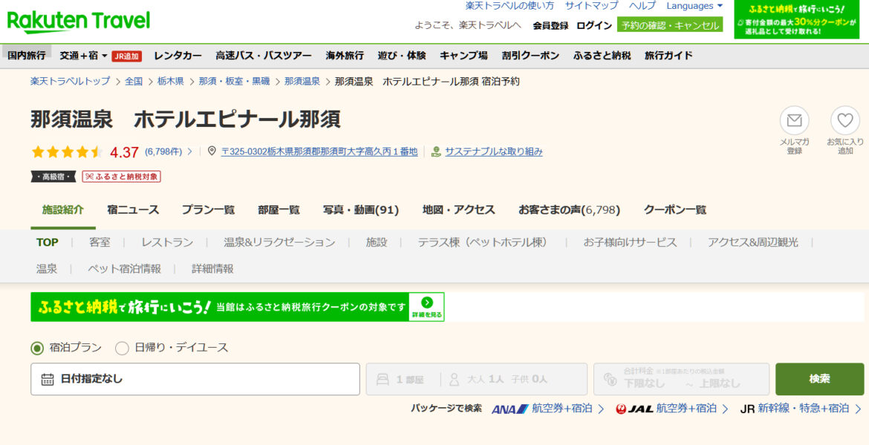869x445 pixels.
Task: Select the 日帰り・デイユース radio button
Action: pos(122,348)
